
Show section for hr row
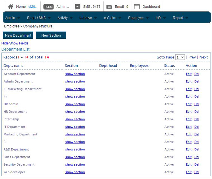tap(75, 97)
